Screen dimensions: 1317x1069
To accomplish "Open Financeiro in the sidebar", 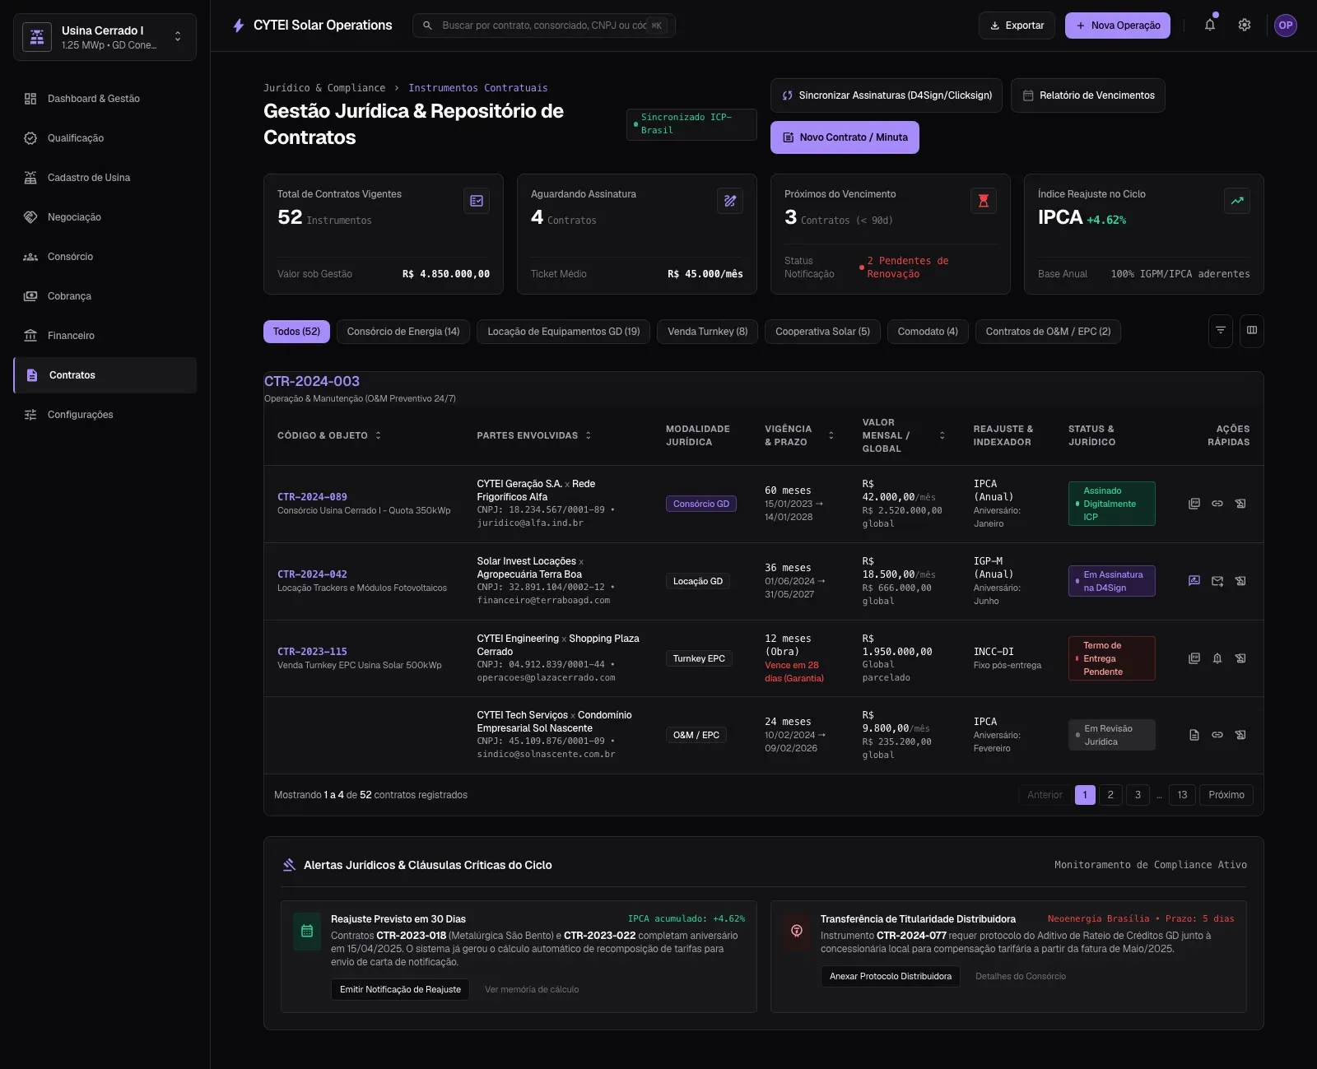I will pos(105,336).
